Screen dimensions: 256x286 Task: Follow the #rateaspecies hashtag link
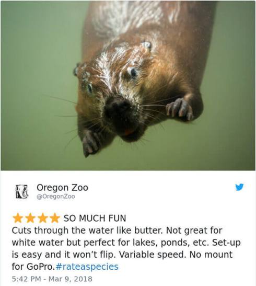click(87, 267)
